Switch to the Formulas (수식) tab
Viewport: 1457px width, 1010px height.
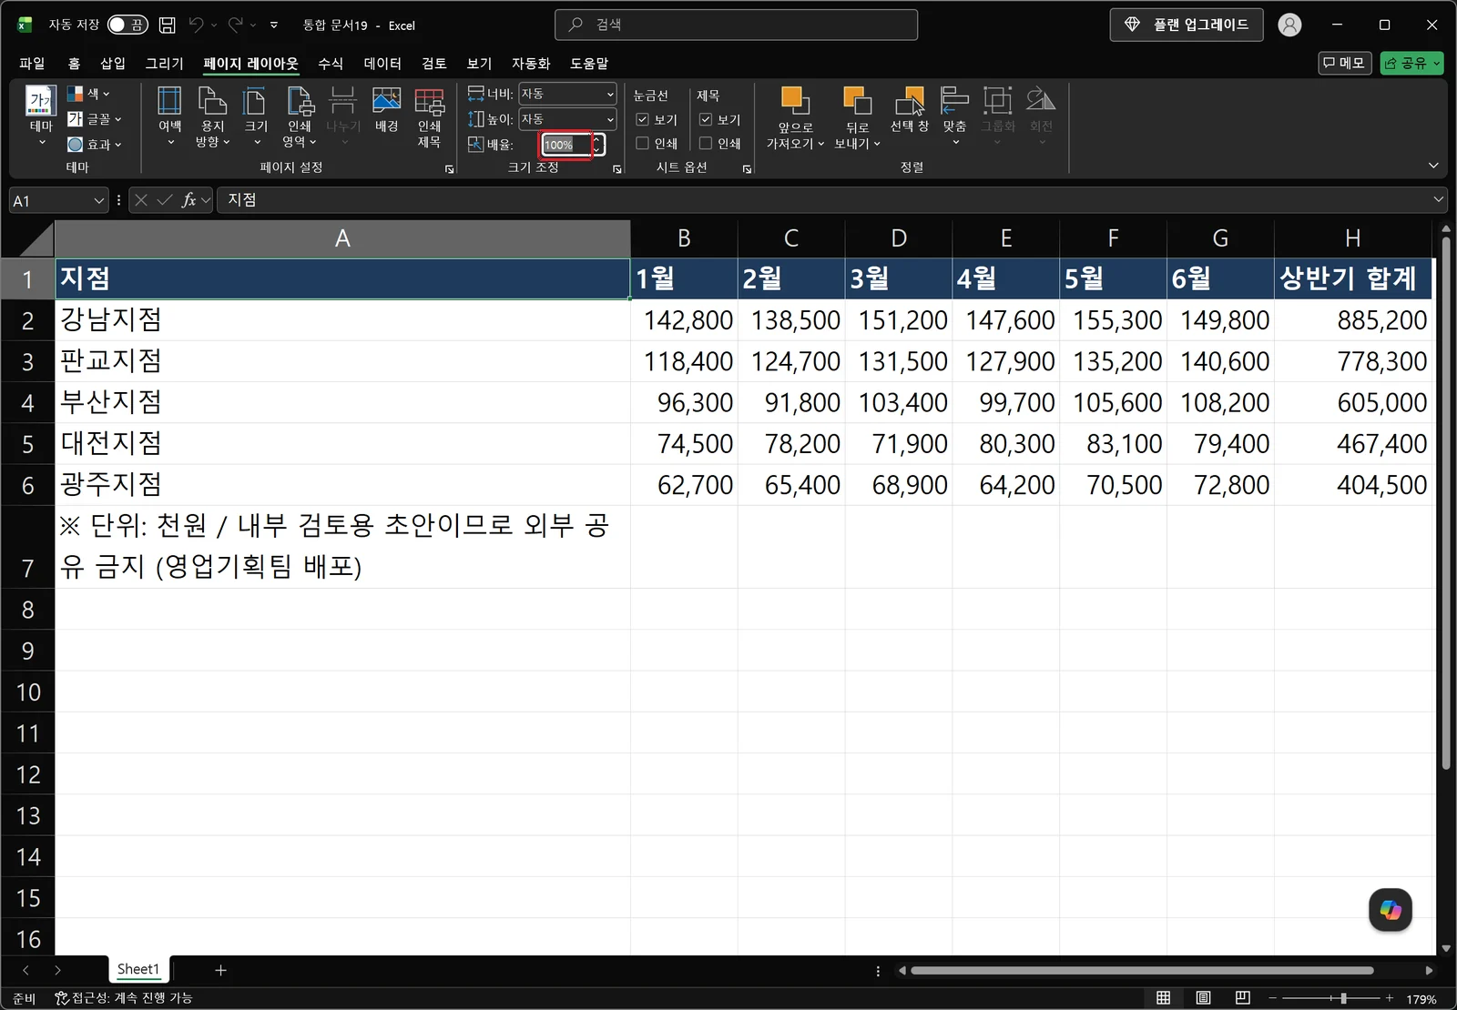(x=331, y=64)
